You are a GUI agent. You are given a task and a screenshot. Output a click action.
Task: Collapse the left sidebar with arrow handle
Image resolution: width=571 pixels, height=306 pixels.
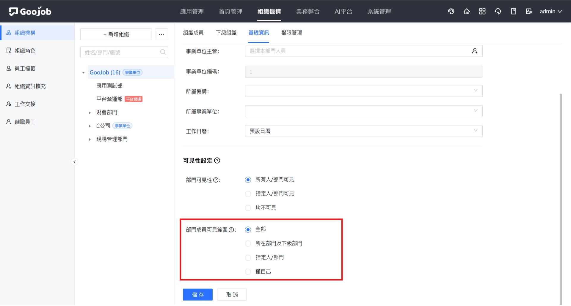75,162
